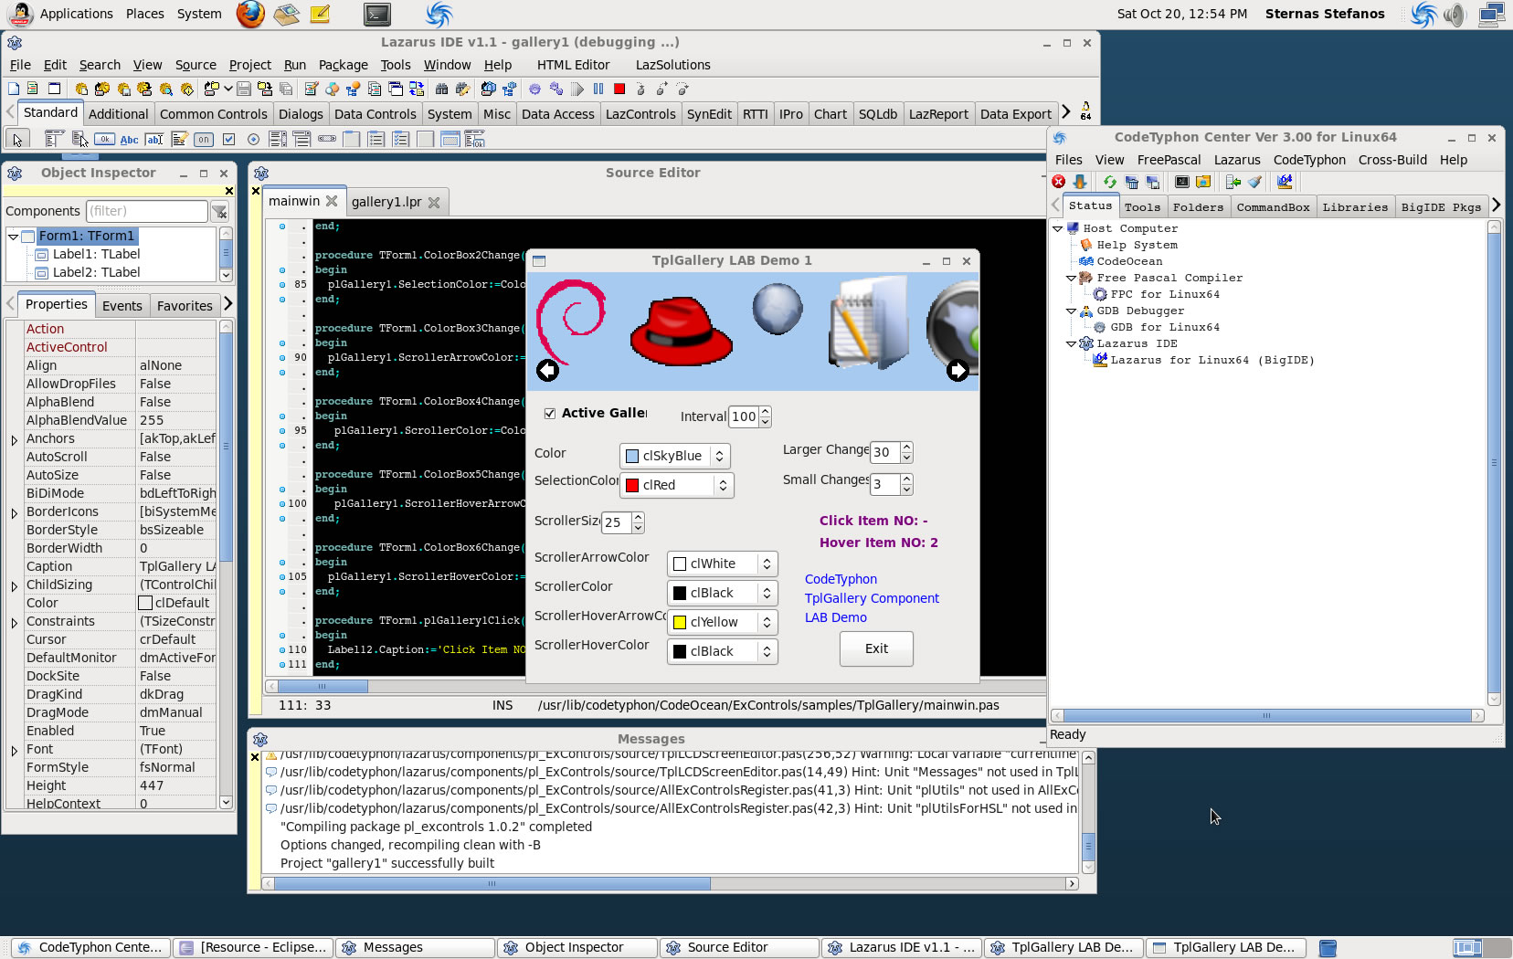Click the right scroller arrow in the gallery
Screen dimensions: 1513x959
point(958,370)
